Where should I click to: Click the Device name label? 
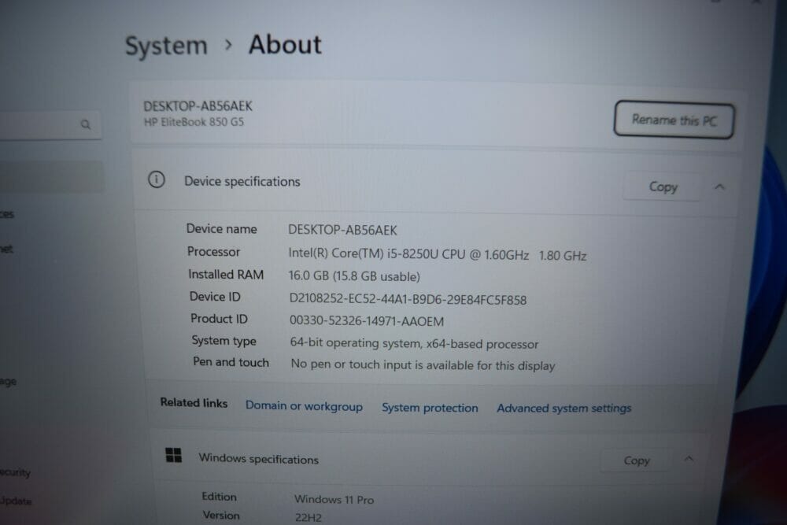tap(221, 229)
